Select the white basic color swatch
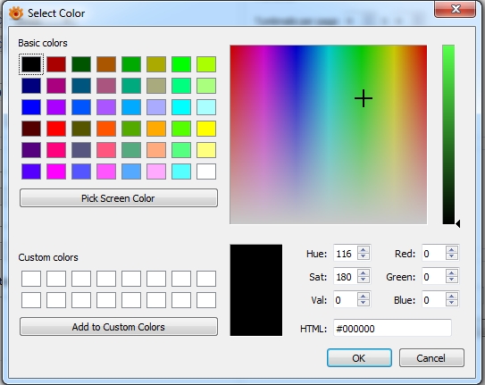 coord(206,172)
